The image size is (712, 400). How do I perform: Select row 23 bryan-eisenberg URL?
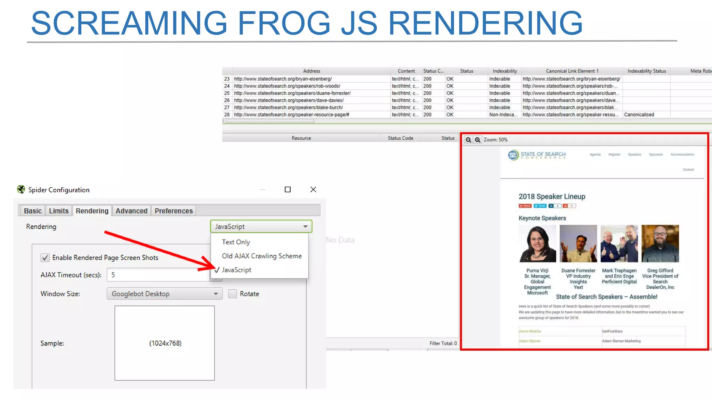[283, 79]
